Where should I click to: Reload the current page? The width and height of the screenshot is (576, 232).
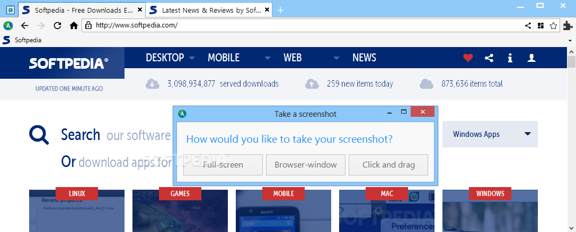[57, 25]
